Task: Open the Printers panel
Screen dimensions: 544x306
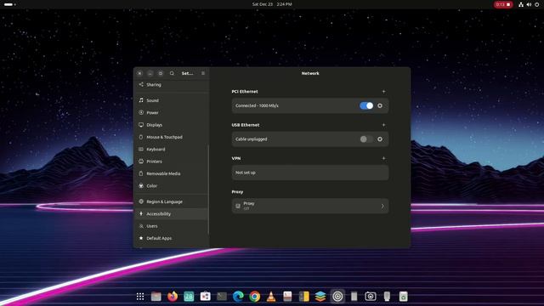Action: click(x=172, y=161)
